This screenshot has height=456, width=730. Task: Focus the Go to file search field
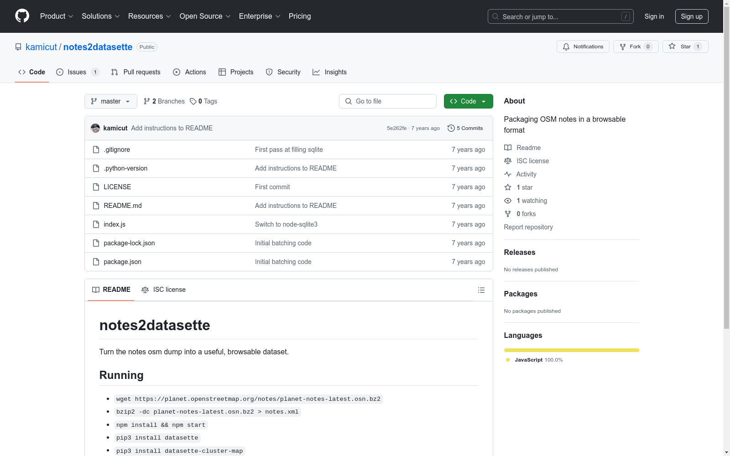[388, 101]
